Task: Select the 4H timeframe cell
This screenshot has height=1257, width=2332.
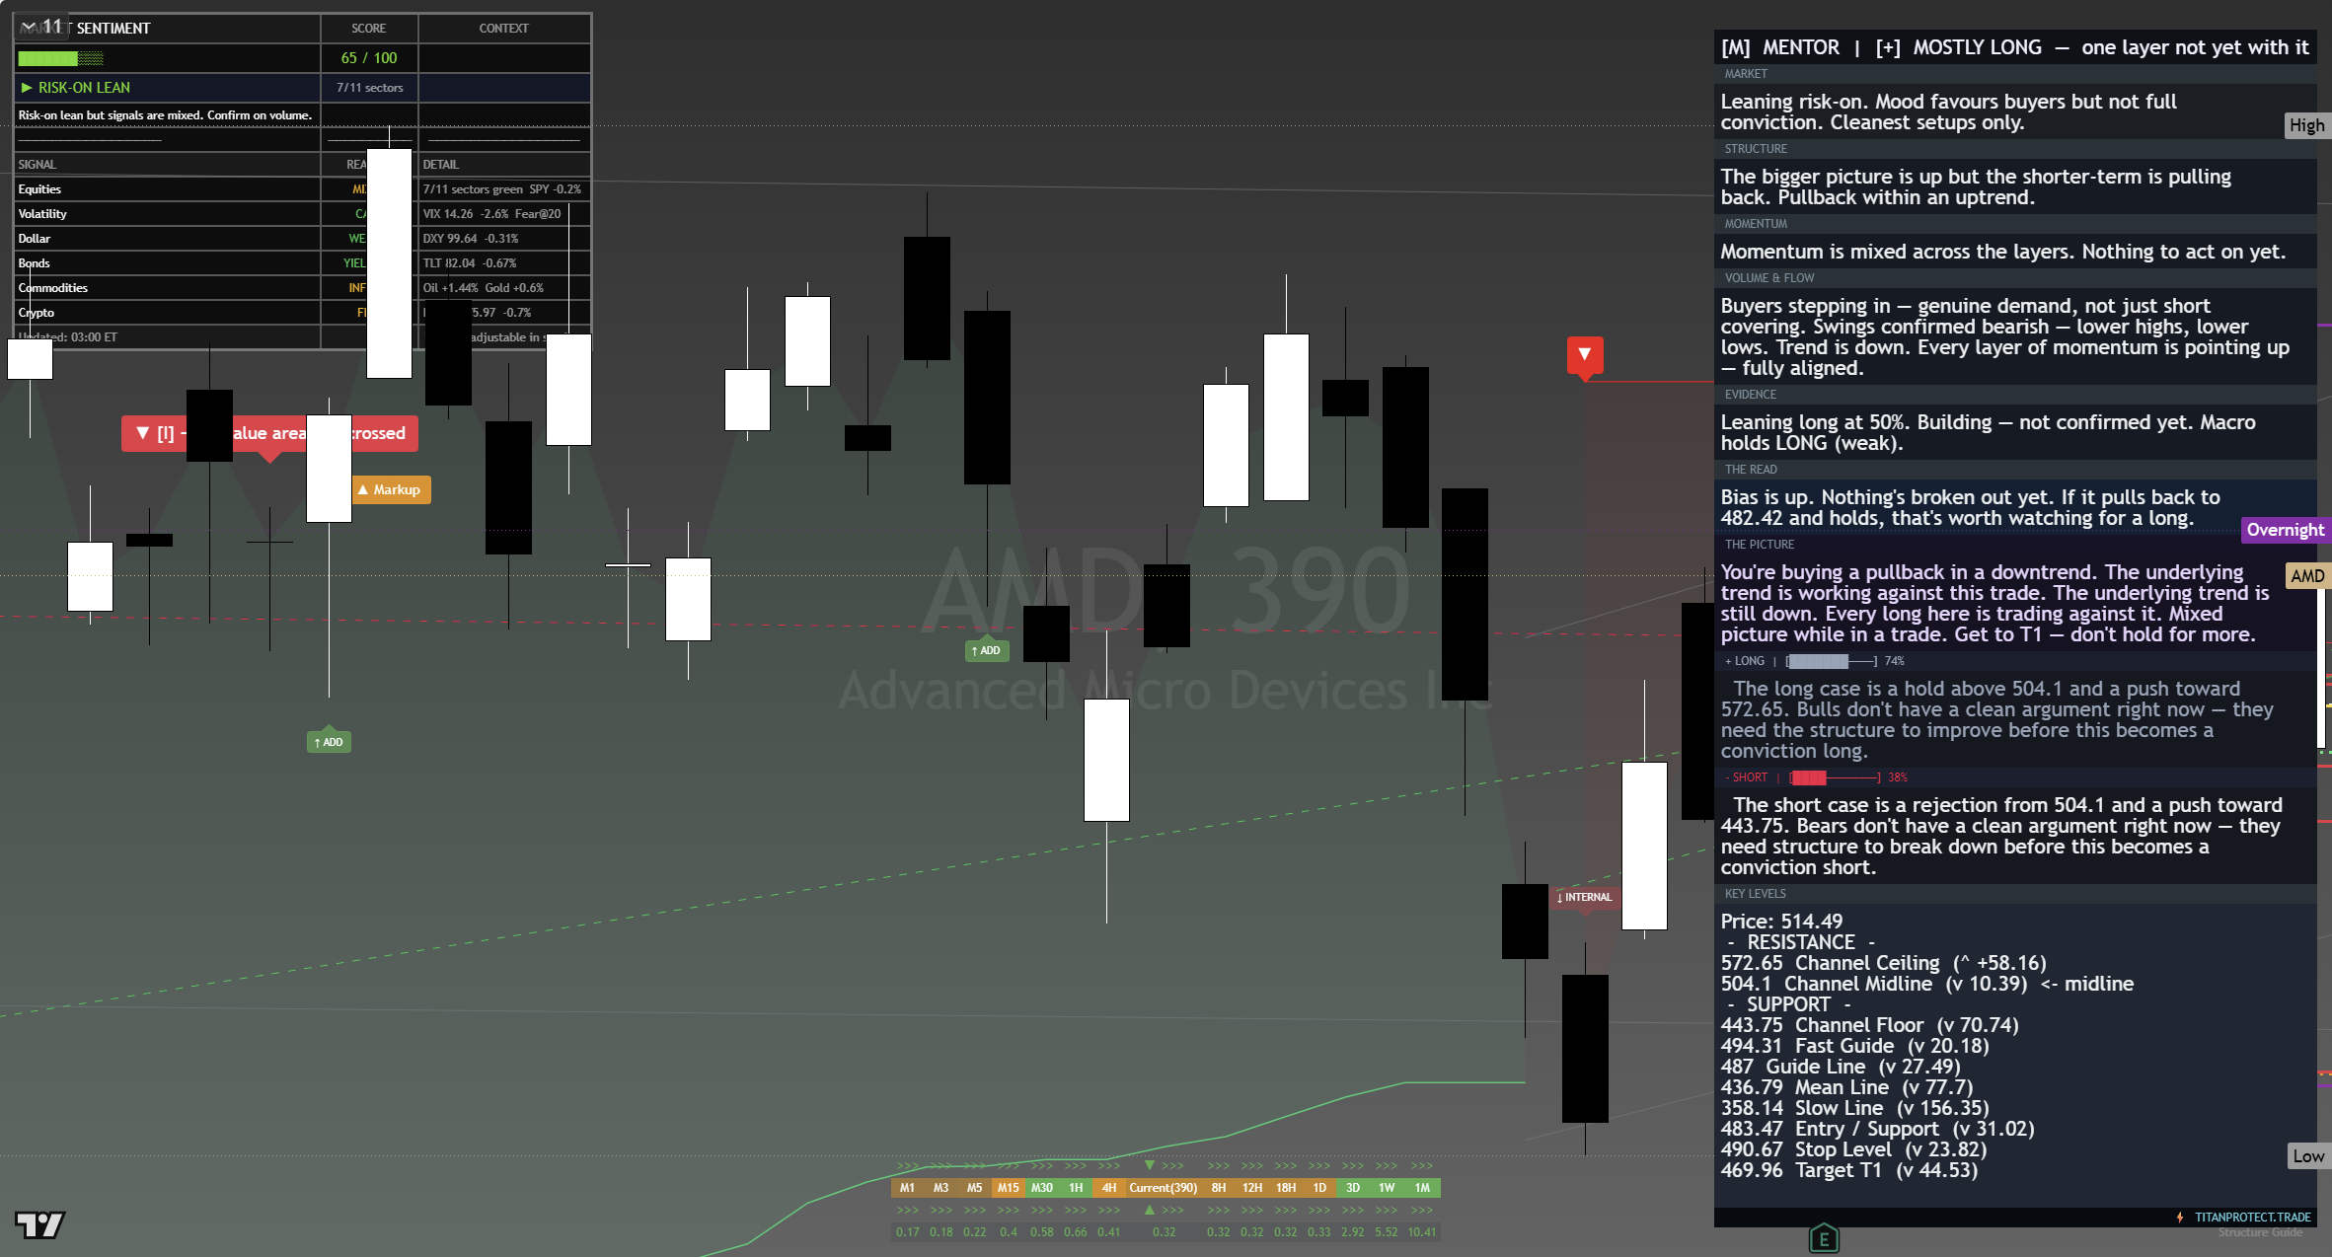Action: [1109, 1188]
